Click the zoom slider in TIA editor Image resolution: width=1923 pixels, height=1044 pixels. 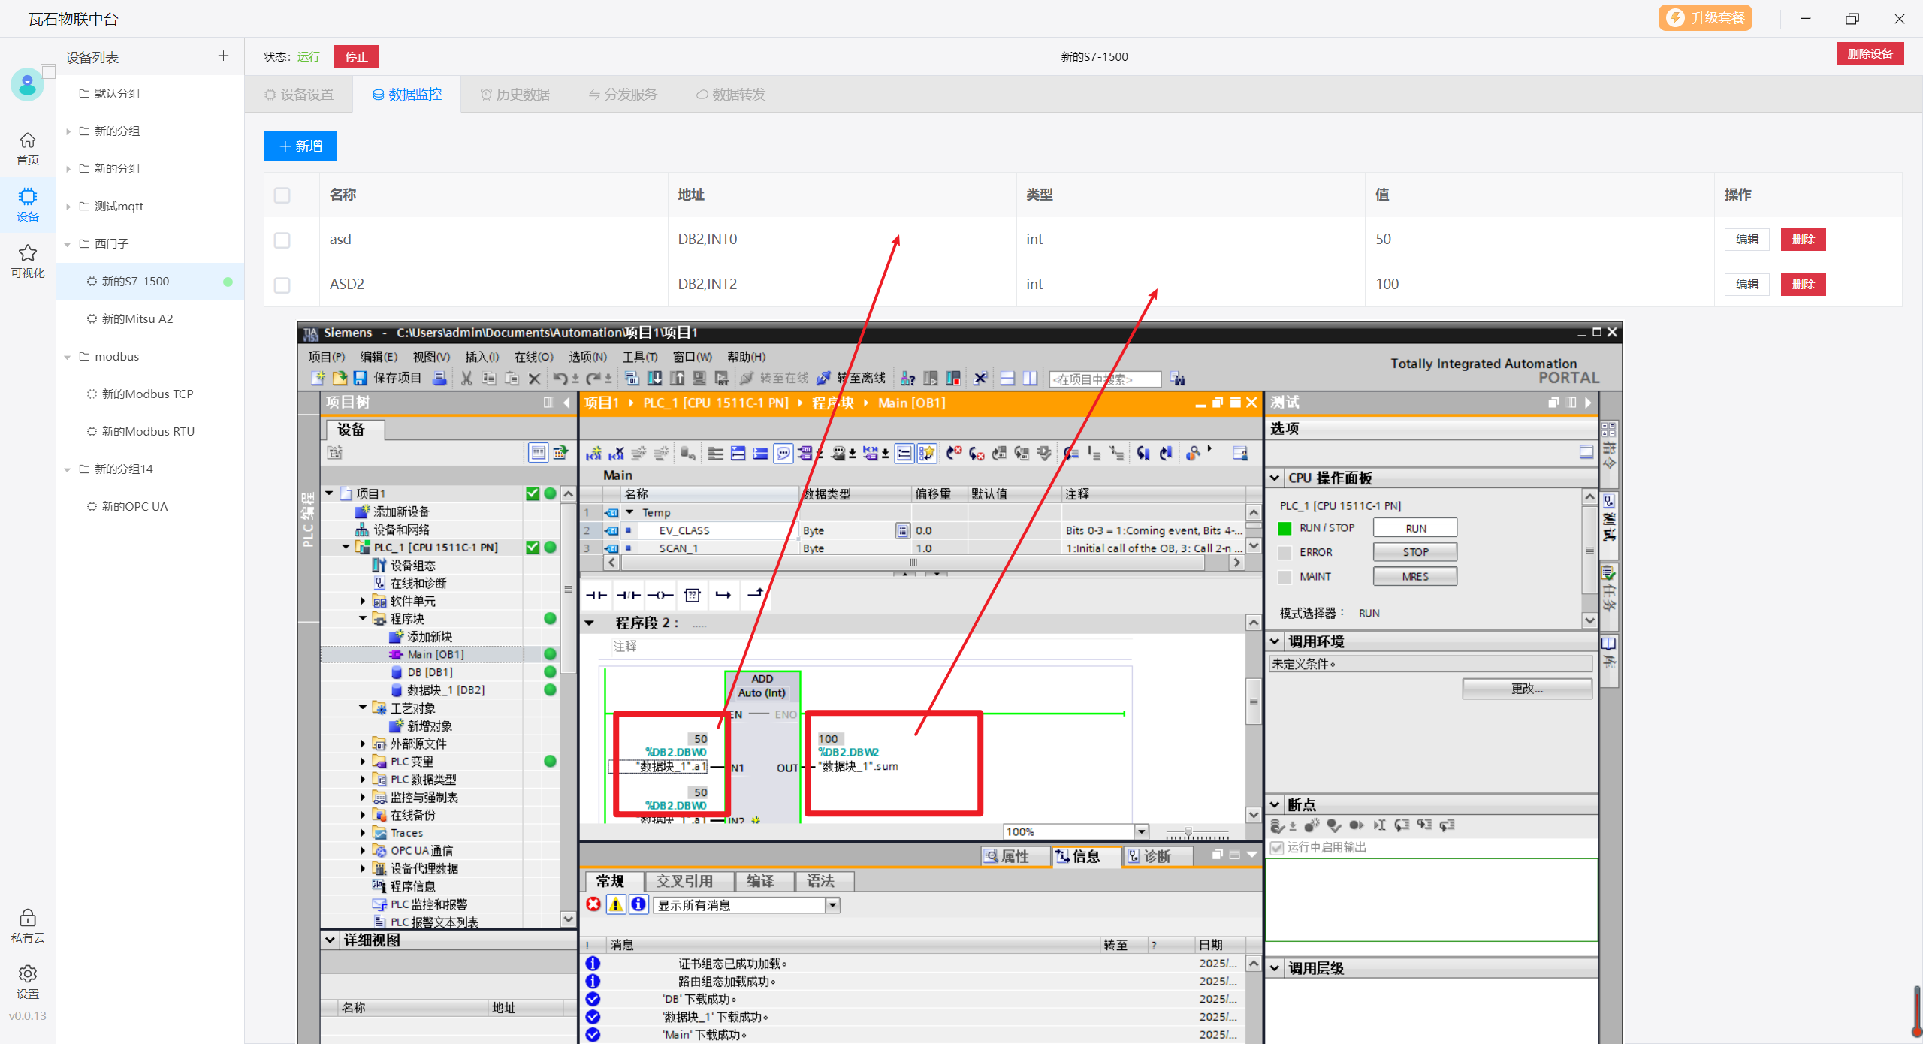[1188, 832]
